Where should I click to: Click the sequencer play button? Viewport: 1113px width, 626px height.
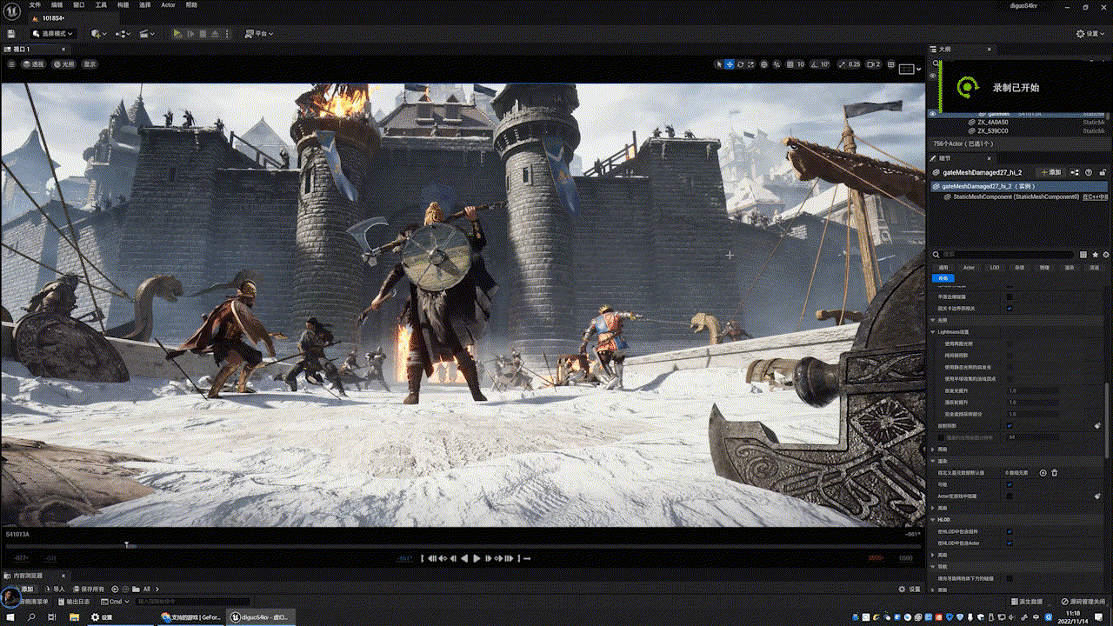click(477, 558)
